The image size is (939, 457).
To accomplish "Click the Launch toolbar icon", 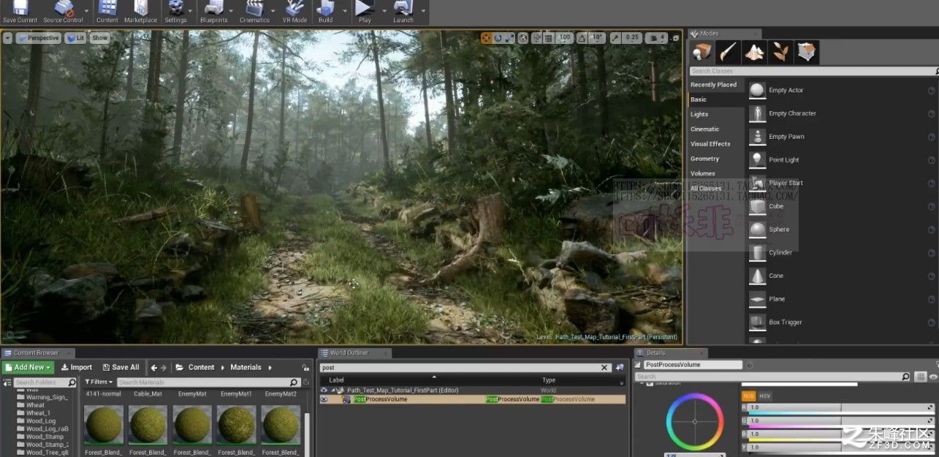I will (x=403, y=8).
